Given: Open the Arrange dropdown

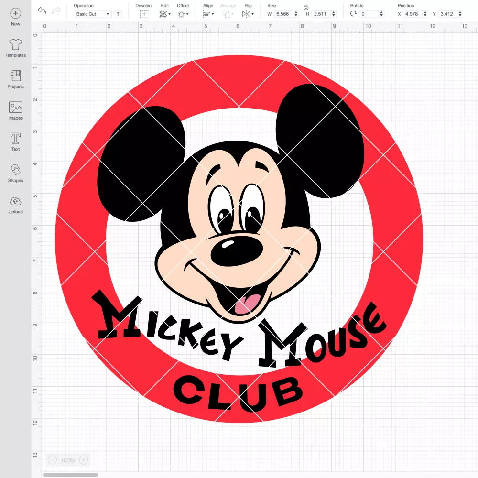Looking at the screenshot, I should [x=228, y=14].
